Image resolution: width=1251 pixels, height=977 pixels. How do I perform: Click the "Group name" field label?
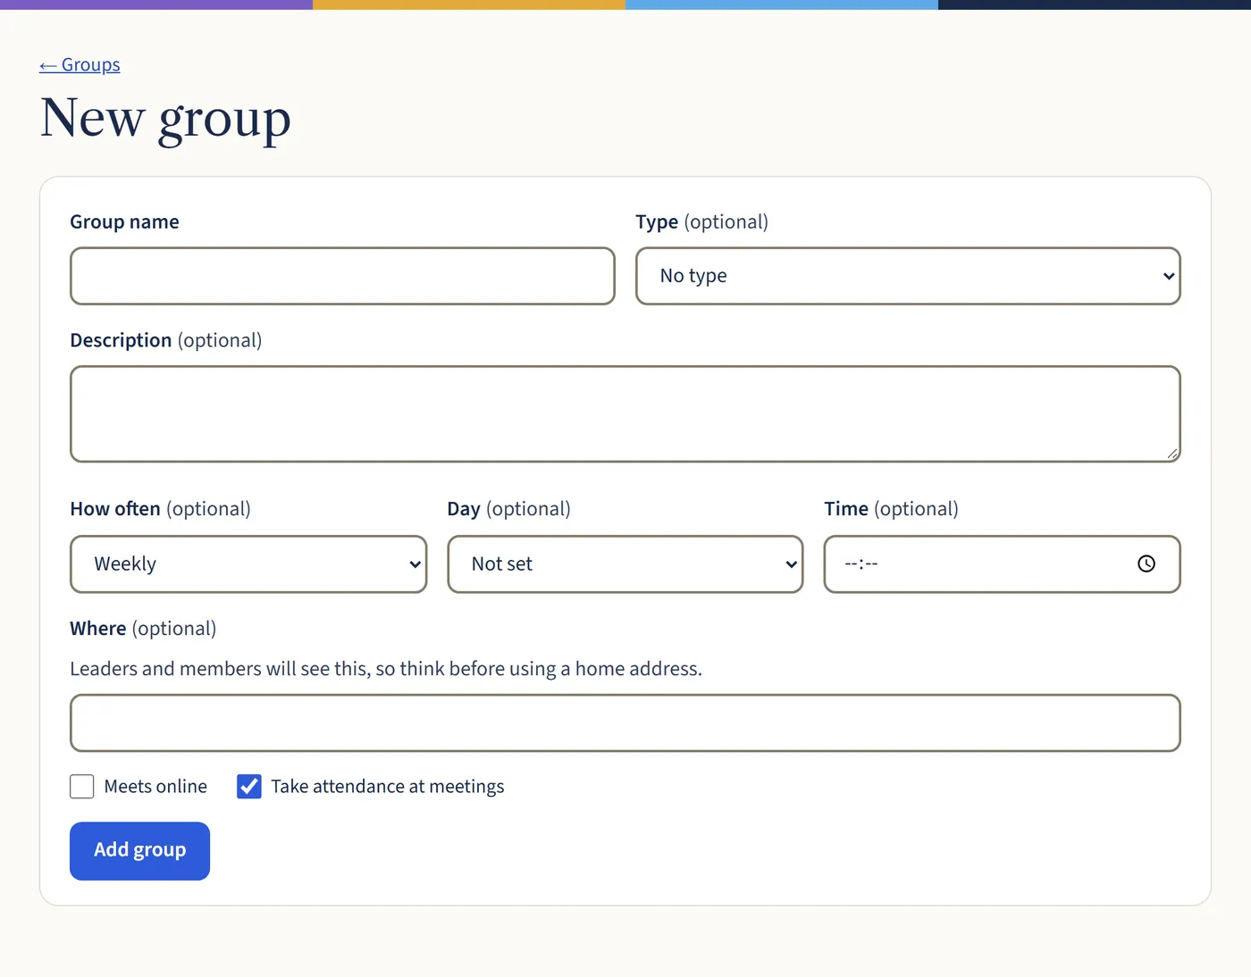coord(125,221)
